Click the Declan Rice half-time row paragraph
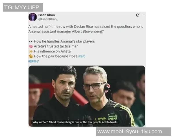 tap(86, 29)
